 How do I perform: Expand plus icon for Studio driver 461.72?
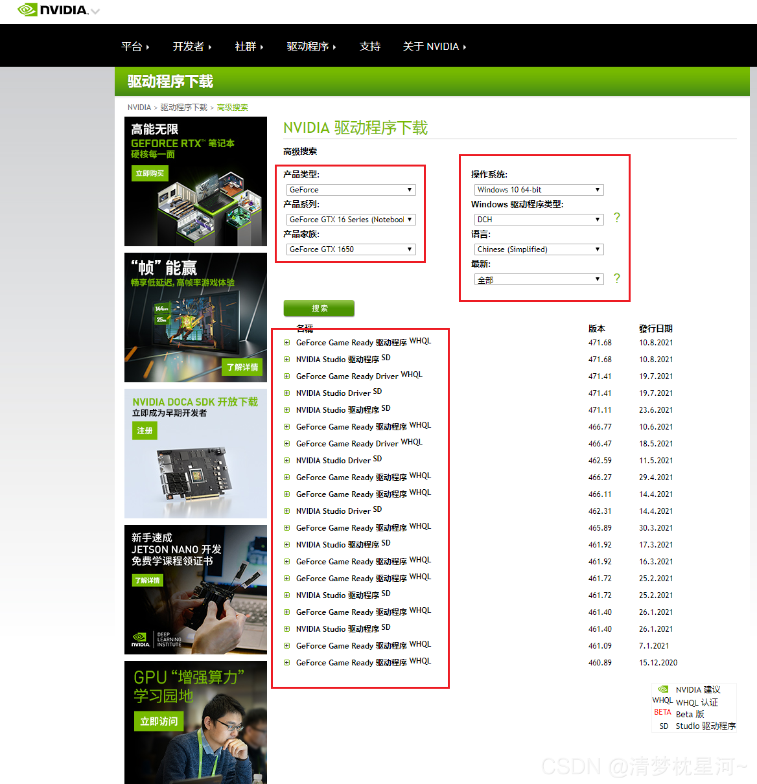click(x=286, y=595)
